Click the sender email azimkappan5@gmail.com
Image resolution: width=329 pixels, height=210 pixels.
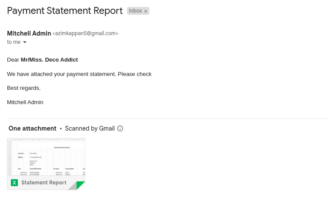[x=85, y=33]
